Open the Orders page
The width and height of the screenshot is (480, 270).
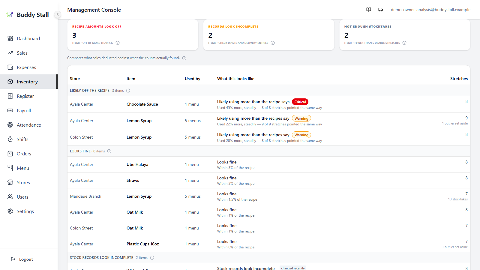pyautogui.click(x=28, y=154)
